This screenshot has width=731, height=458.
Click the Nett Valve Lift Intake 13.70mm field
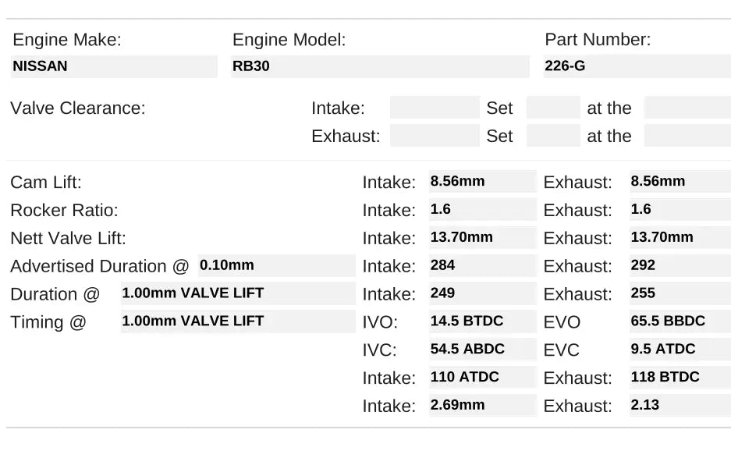482,238
